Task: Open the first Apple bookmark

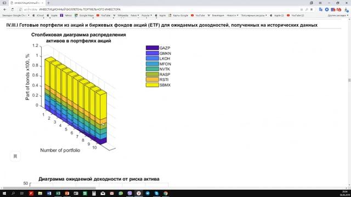Action: (53, 15)
